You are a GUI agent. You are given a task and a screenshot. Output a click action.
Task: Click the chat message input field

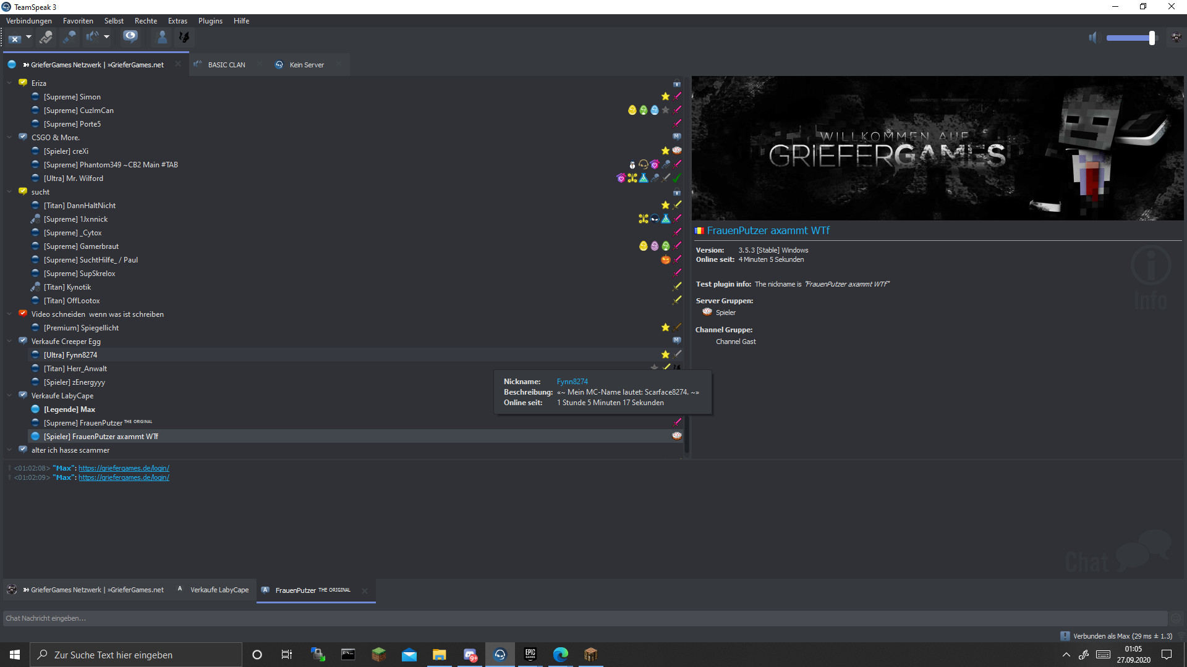point(585,618)
